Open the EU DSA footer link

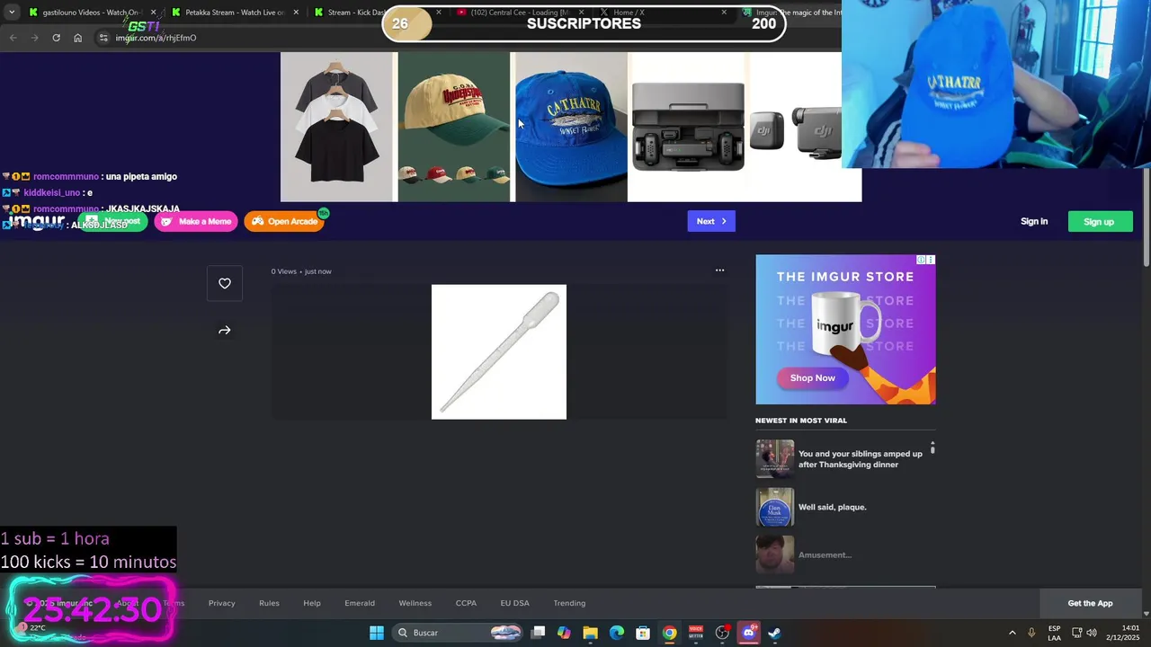tap(515, 603)
